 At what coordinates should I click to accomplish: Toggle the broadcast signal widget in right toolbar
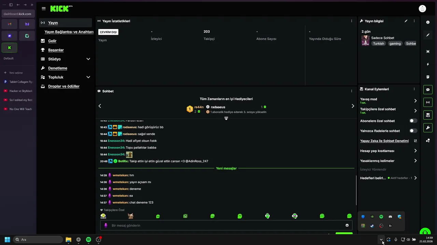point(428,102)
